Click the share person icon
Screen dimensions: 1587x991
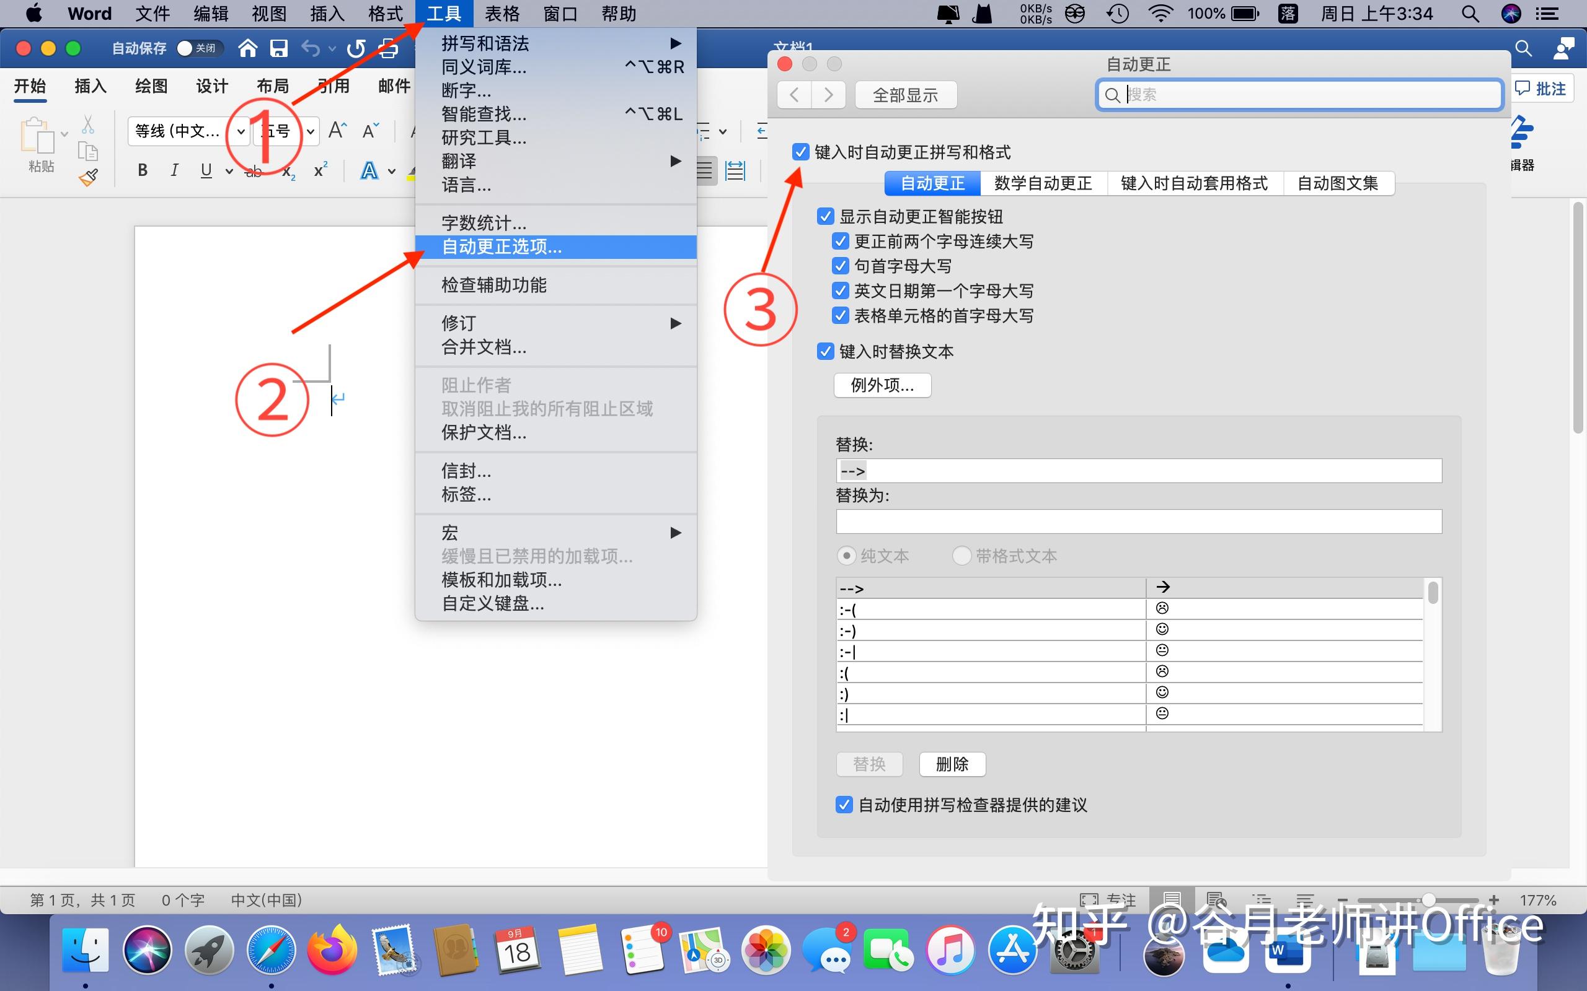point(1564,48)
